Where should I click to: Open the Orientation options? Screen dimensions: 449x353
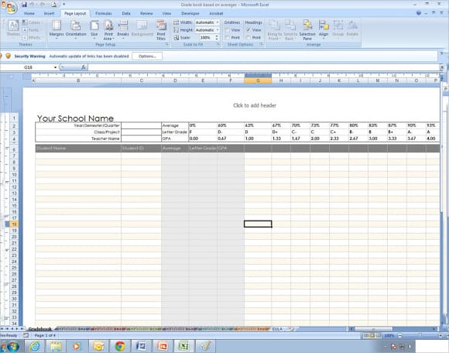tap(76, 29)
